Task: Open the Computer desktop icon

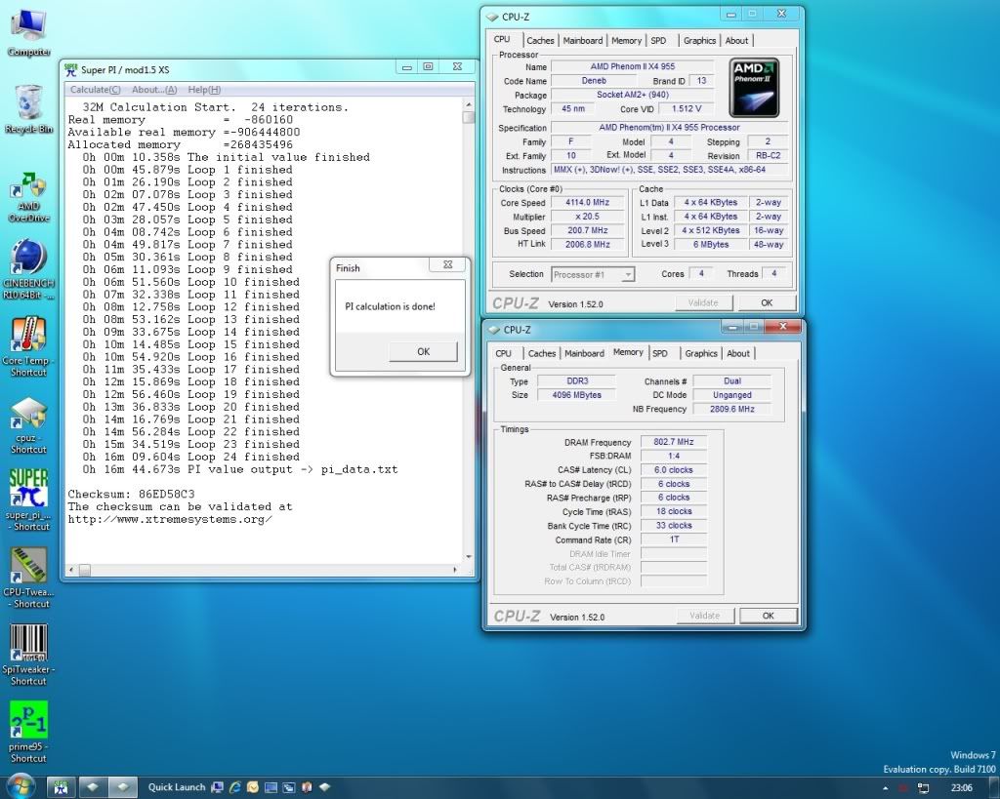Action: [28, 33]
